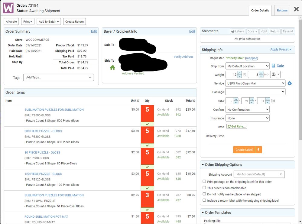The image size is (302, 224).
Task: Click the service settings gear icon
Action: coord(290,83)
